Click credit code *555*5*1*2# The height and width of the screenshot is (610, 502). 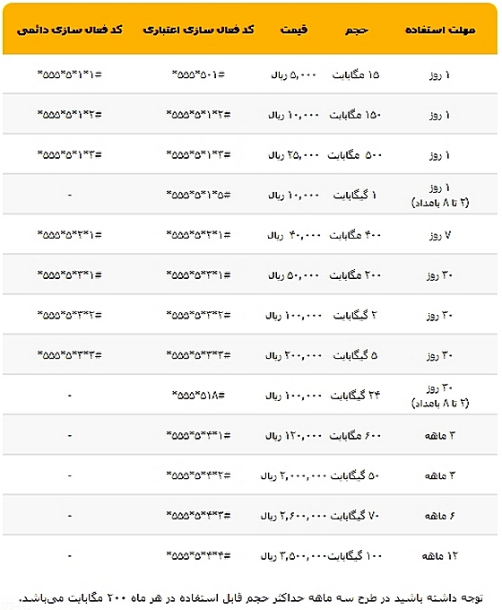(x=198, y=115)
